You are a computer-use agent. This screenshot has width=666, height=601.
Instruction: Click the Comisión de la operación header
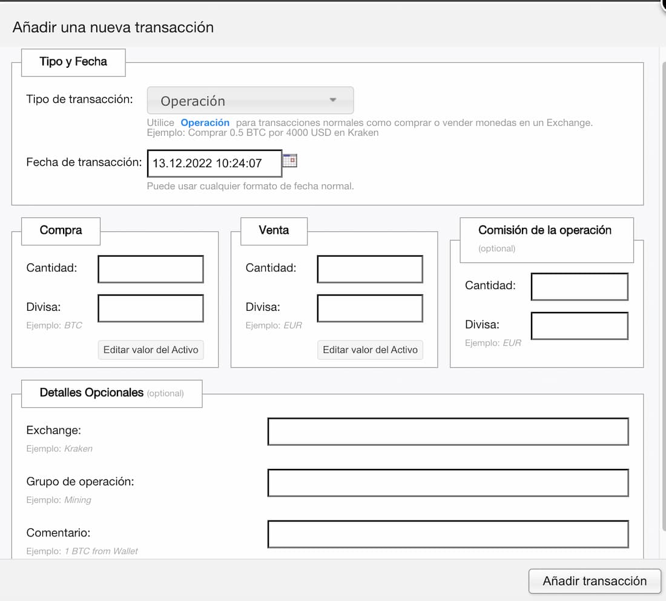coord(545,230)
